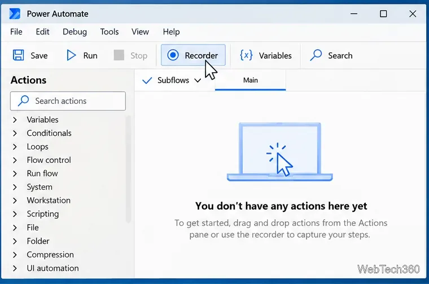Click the Run button label
This screenshot has width=429, height=284.
(90, 55)
